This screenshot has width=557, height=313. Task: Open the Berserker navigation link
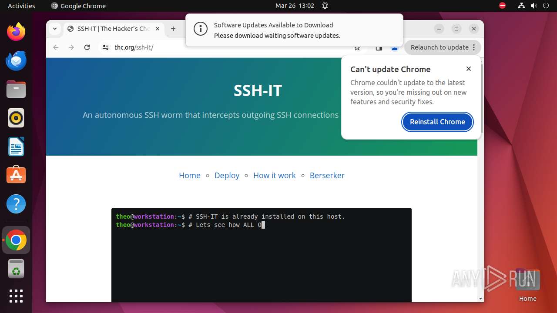click(327, 175)
